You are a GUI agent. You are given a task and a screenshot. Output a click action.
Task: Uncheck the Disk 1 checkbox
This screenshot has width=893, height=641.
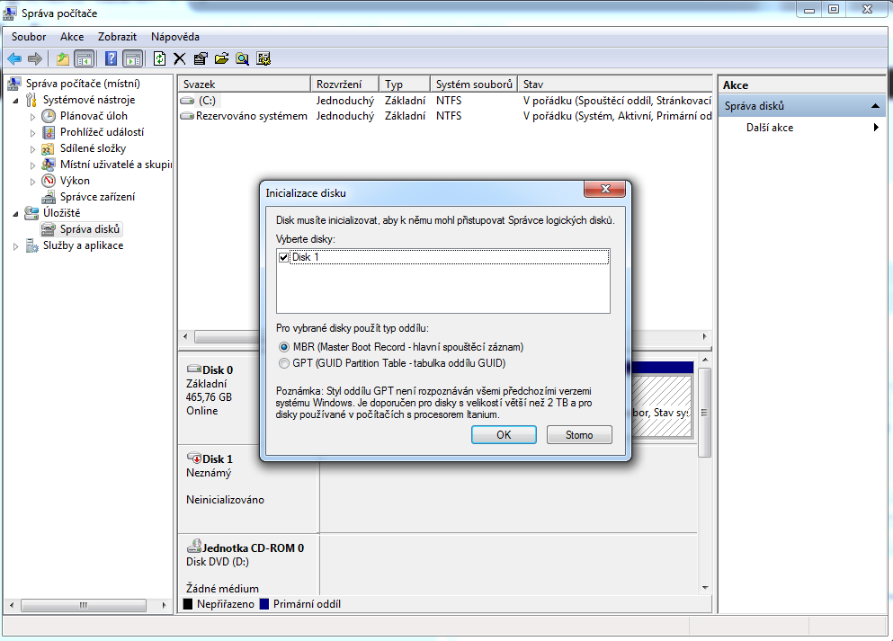click(284, 257)
